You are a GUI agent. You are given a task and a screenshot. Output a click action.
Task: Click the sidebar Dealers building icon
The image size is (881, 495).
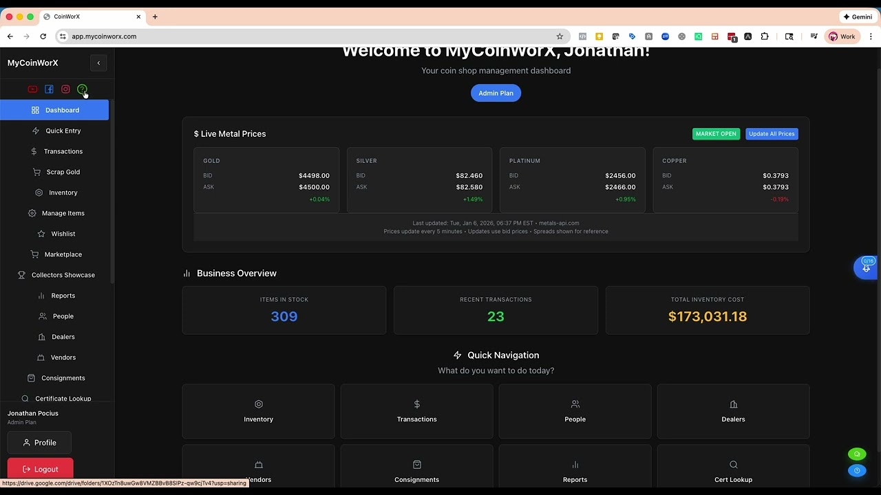pos(41,337)
